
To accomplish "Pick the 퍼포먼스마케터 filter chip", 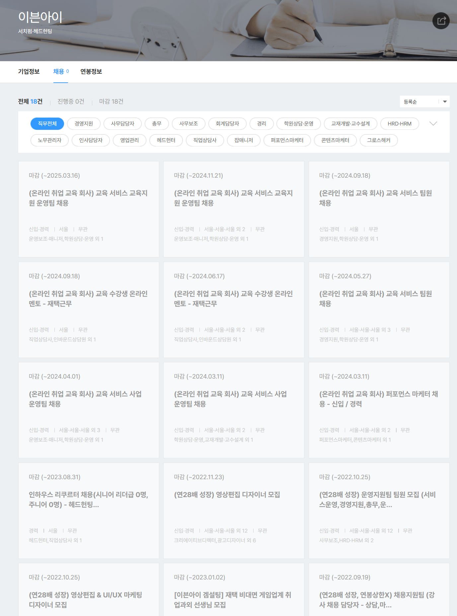I will pos(287,140).
